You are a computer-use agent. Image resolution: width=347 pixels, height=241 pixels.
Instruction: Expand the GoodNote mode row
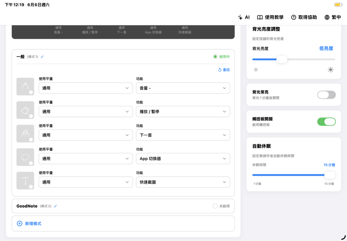(123, 206)
